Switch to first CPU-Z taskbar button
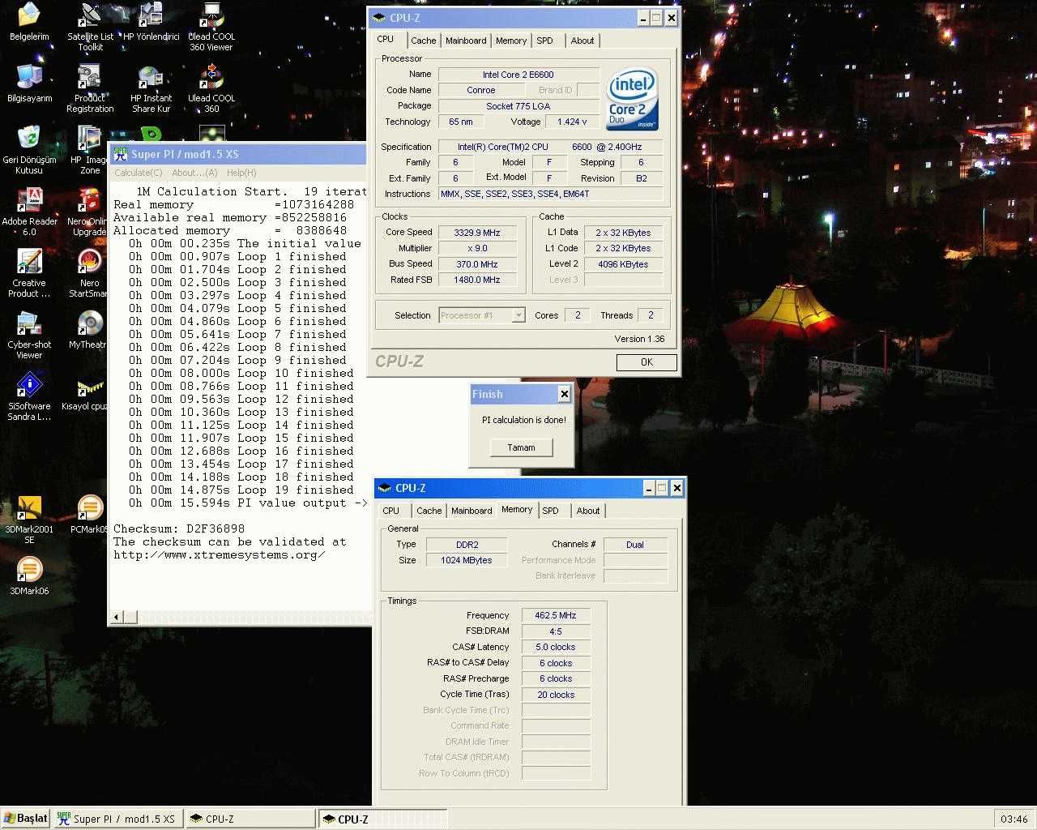The image size is (1037, 830). (x=250, y=819)
